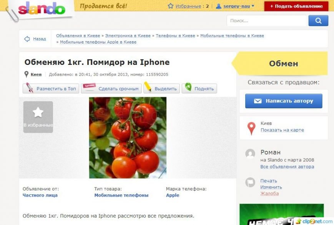Open the Электроника в Киеве breadcrumb
Viewport: 334px width, 225px height.
(128, 36)
